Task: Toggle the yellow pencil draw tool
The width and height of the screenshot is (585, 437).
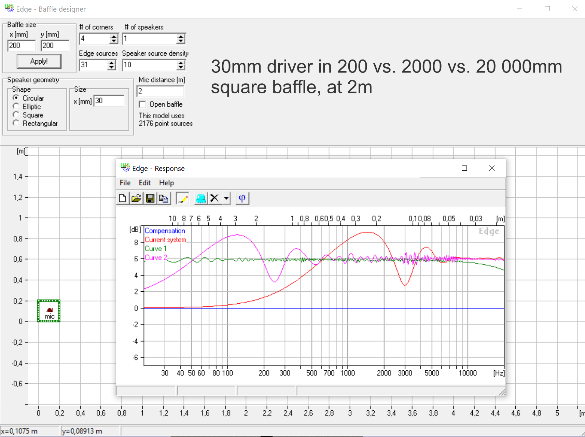Action: tap(182, 198)
